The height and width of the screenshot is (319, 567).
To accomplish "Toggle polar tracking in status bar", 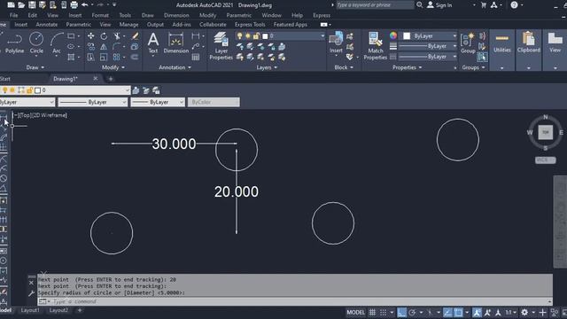I will coord(412,313).
